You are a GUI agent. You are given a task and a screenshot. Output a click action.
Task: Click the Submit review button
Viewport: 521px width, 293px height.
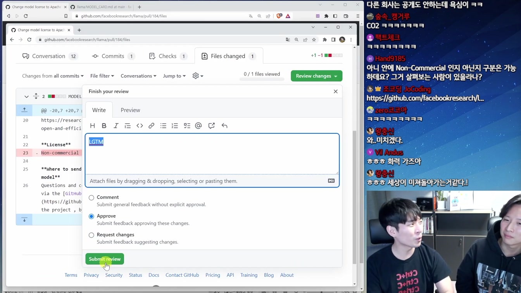(105, 259)
